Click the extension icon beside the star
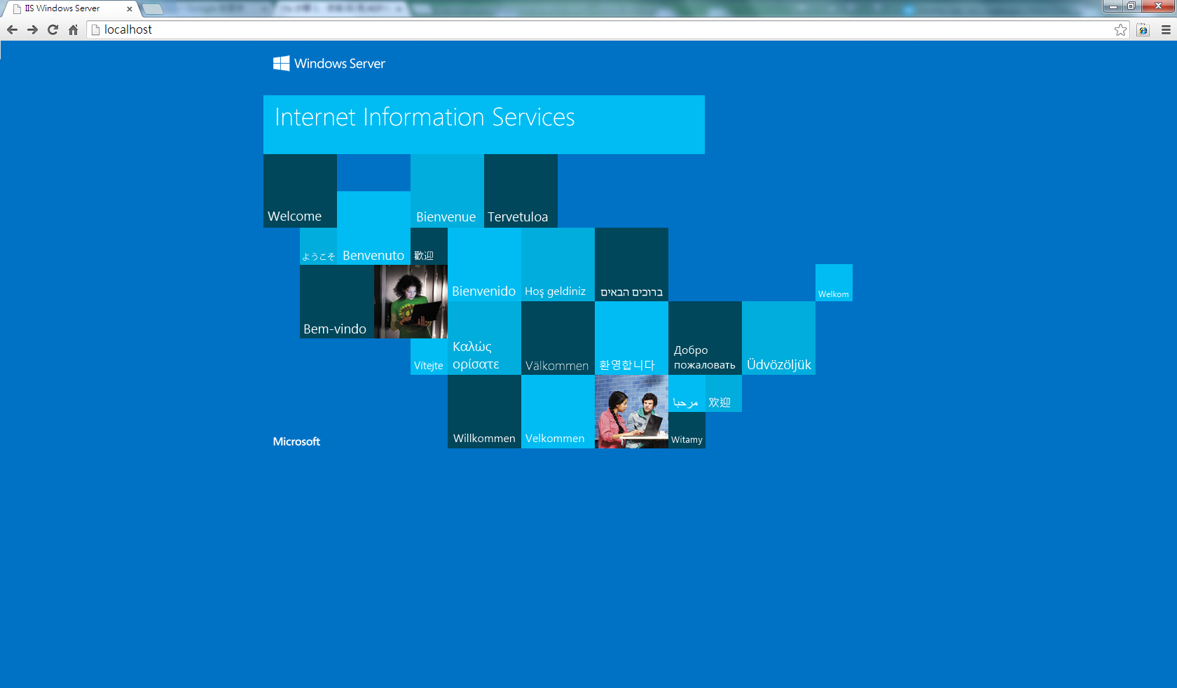This screenshot has height=688, width=1177. coord(1143,29)
